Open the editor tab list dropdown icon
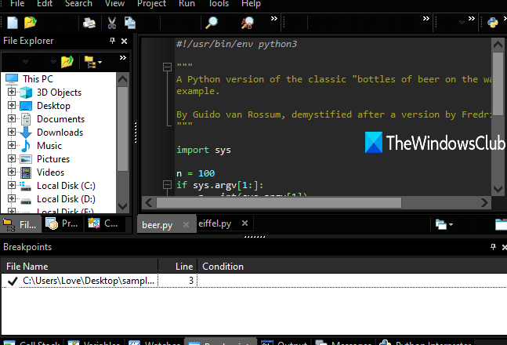 pyautogui.click(x=444, y=224)
